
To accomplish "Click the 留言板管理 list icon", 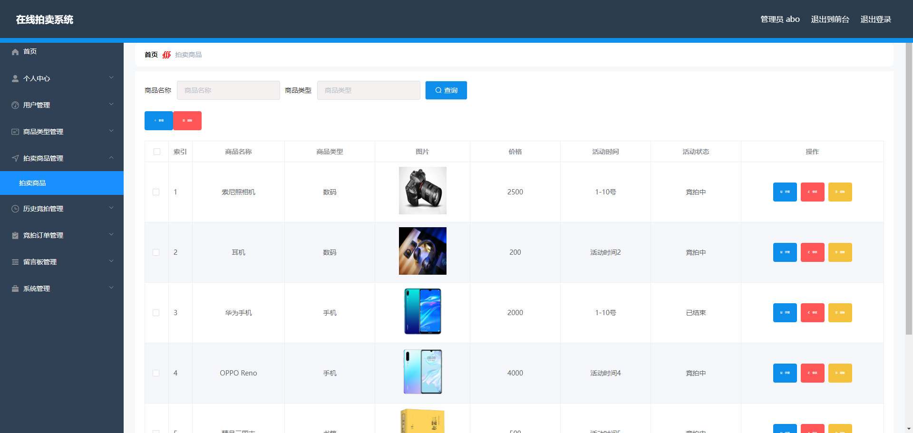I will 15,262.
